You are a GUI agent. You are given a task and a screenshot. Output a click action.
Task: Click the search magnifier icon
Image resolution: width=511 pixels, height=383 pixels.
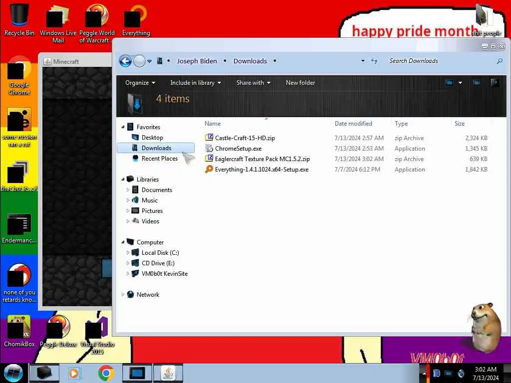pyautogui.click(x=499, y=61)
